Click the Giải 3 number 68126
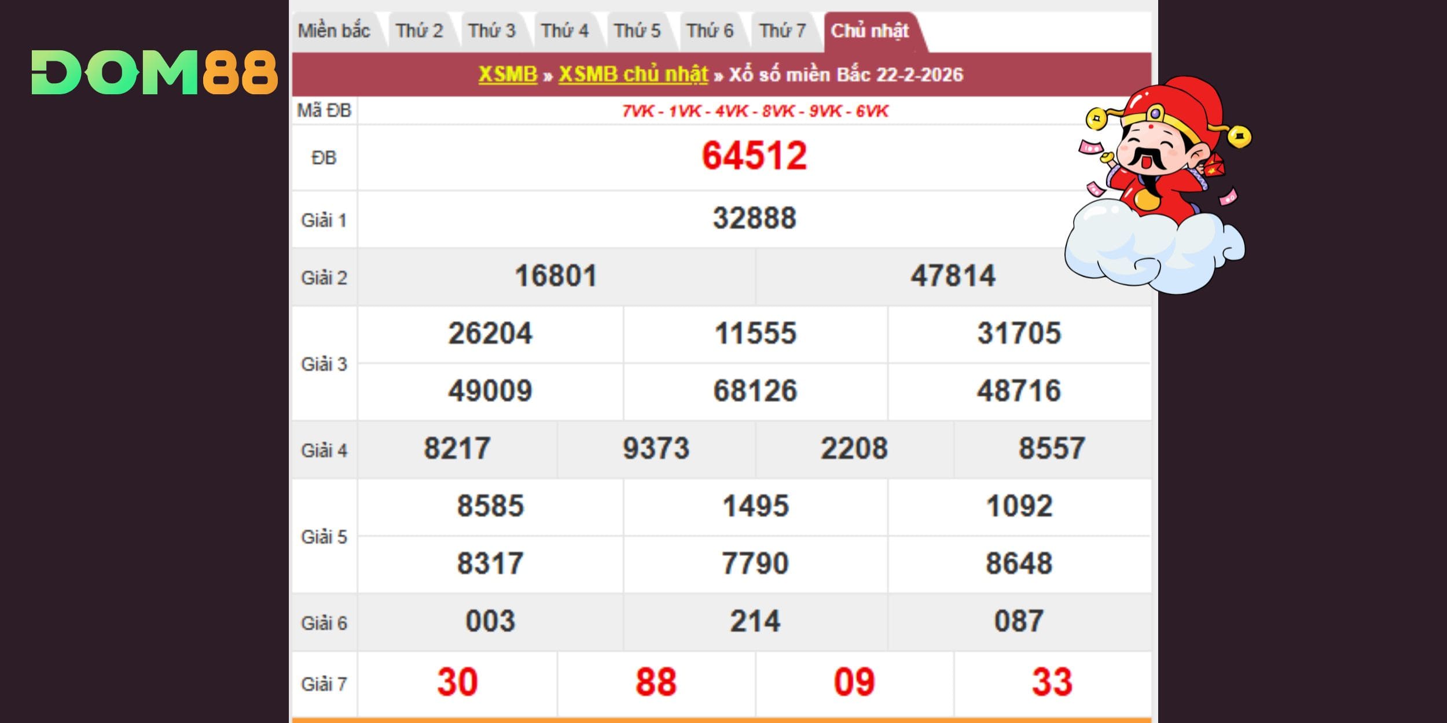 pos(755,391)
